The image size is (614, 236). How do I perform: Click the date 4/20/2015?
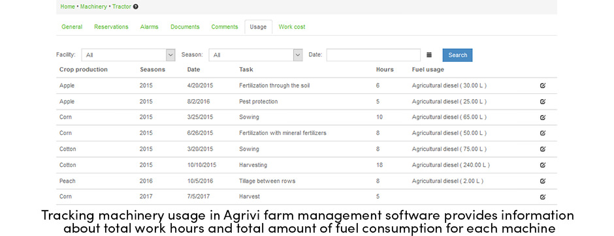[200, 85]
